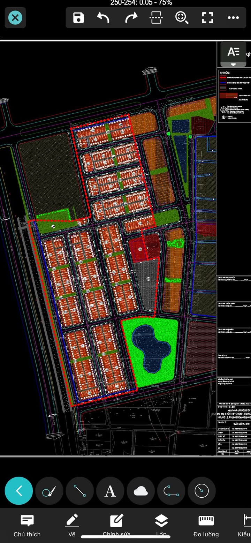Open the three-dots more options menu

(x=233, y=17)
